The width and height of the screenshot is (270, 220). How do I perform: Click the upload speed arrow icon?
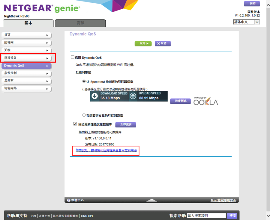133,96
